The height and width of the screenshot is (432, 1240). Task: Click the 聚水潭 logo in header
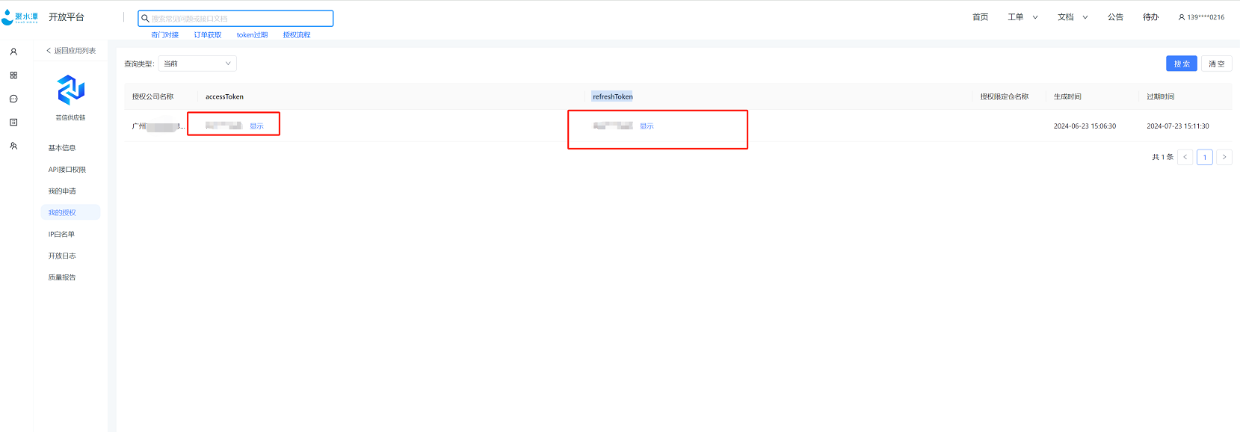pyautogui.click(x=20, y=17)
